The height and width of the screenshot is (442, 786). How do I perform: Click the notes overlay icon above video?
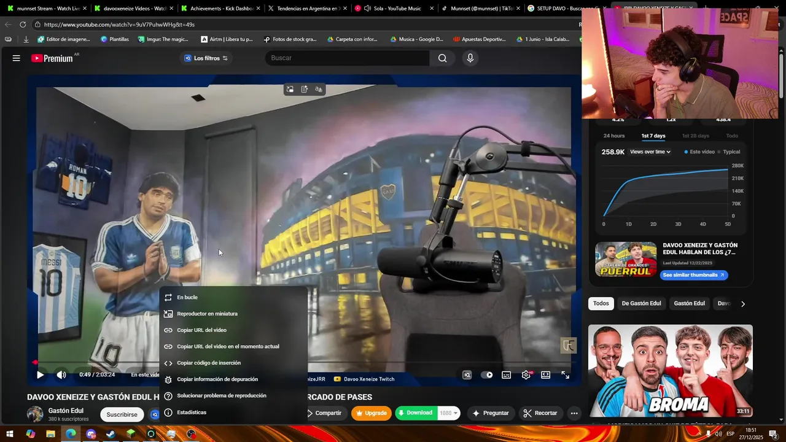pos(304,90)
